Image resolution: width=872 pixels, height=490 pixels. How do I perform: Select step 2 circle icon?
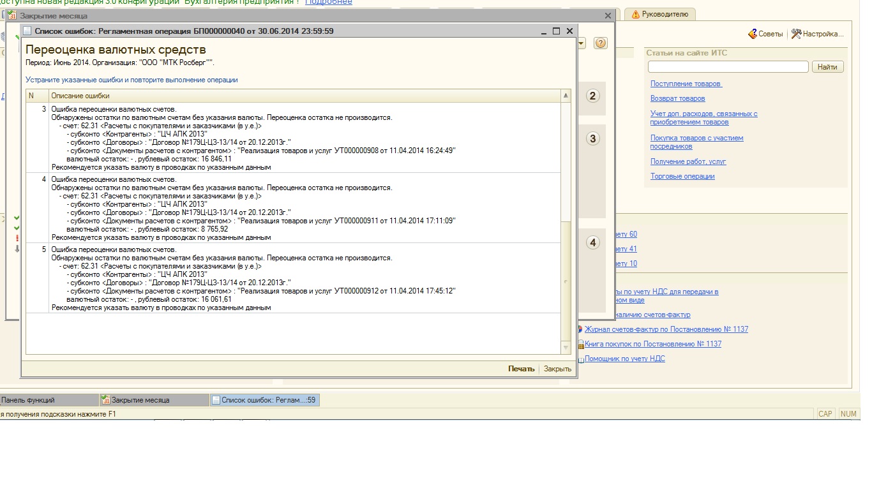(592, 96)
